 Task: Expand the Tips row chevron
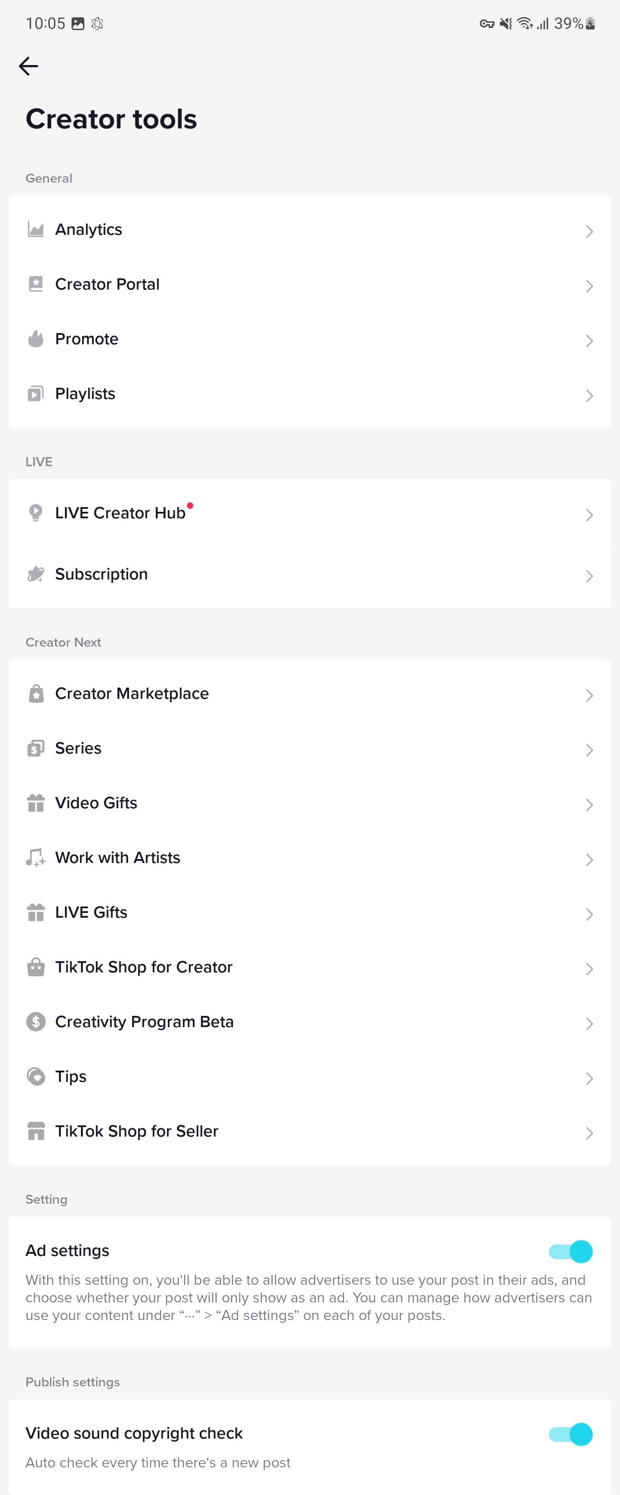589,1078
